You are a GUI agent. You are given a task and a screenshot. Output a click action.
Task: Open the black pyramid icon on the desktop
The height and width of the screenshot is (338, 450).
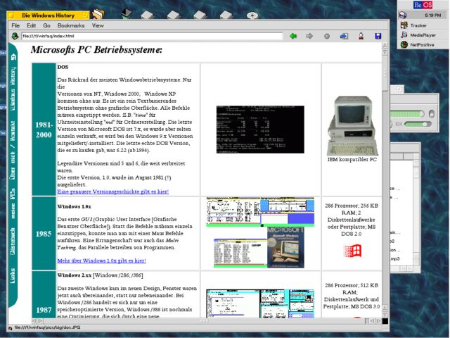[x=126, y=14]
